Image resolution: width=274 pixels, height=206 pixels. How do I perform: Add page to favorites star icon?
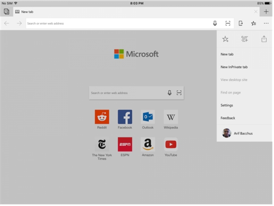225,39
